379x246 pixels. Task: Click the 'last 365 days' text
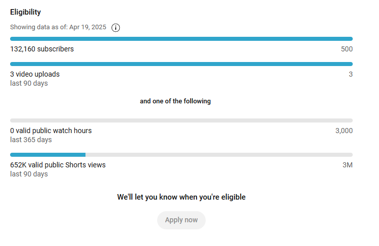point(31,140)
